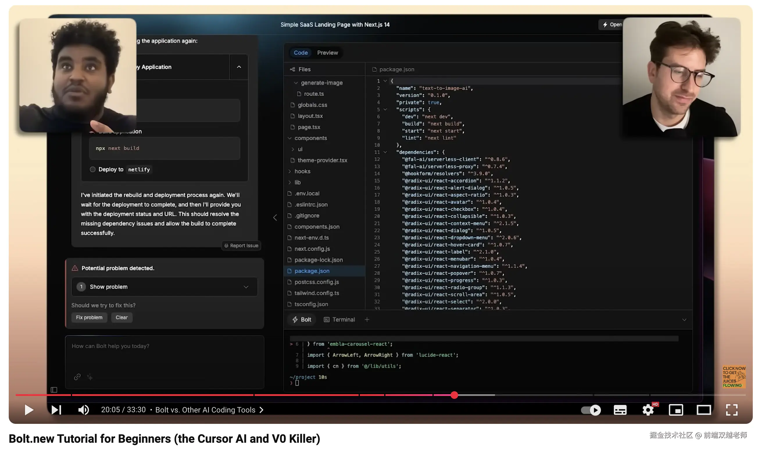The image size is (758, 450).
Task: Open video settings gear
Action: click(648, 410)
